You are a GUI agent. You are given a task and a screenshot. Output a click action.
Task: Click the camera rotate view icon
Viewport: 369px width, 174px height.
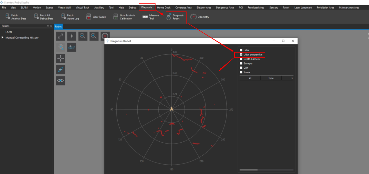coord(61,69)
